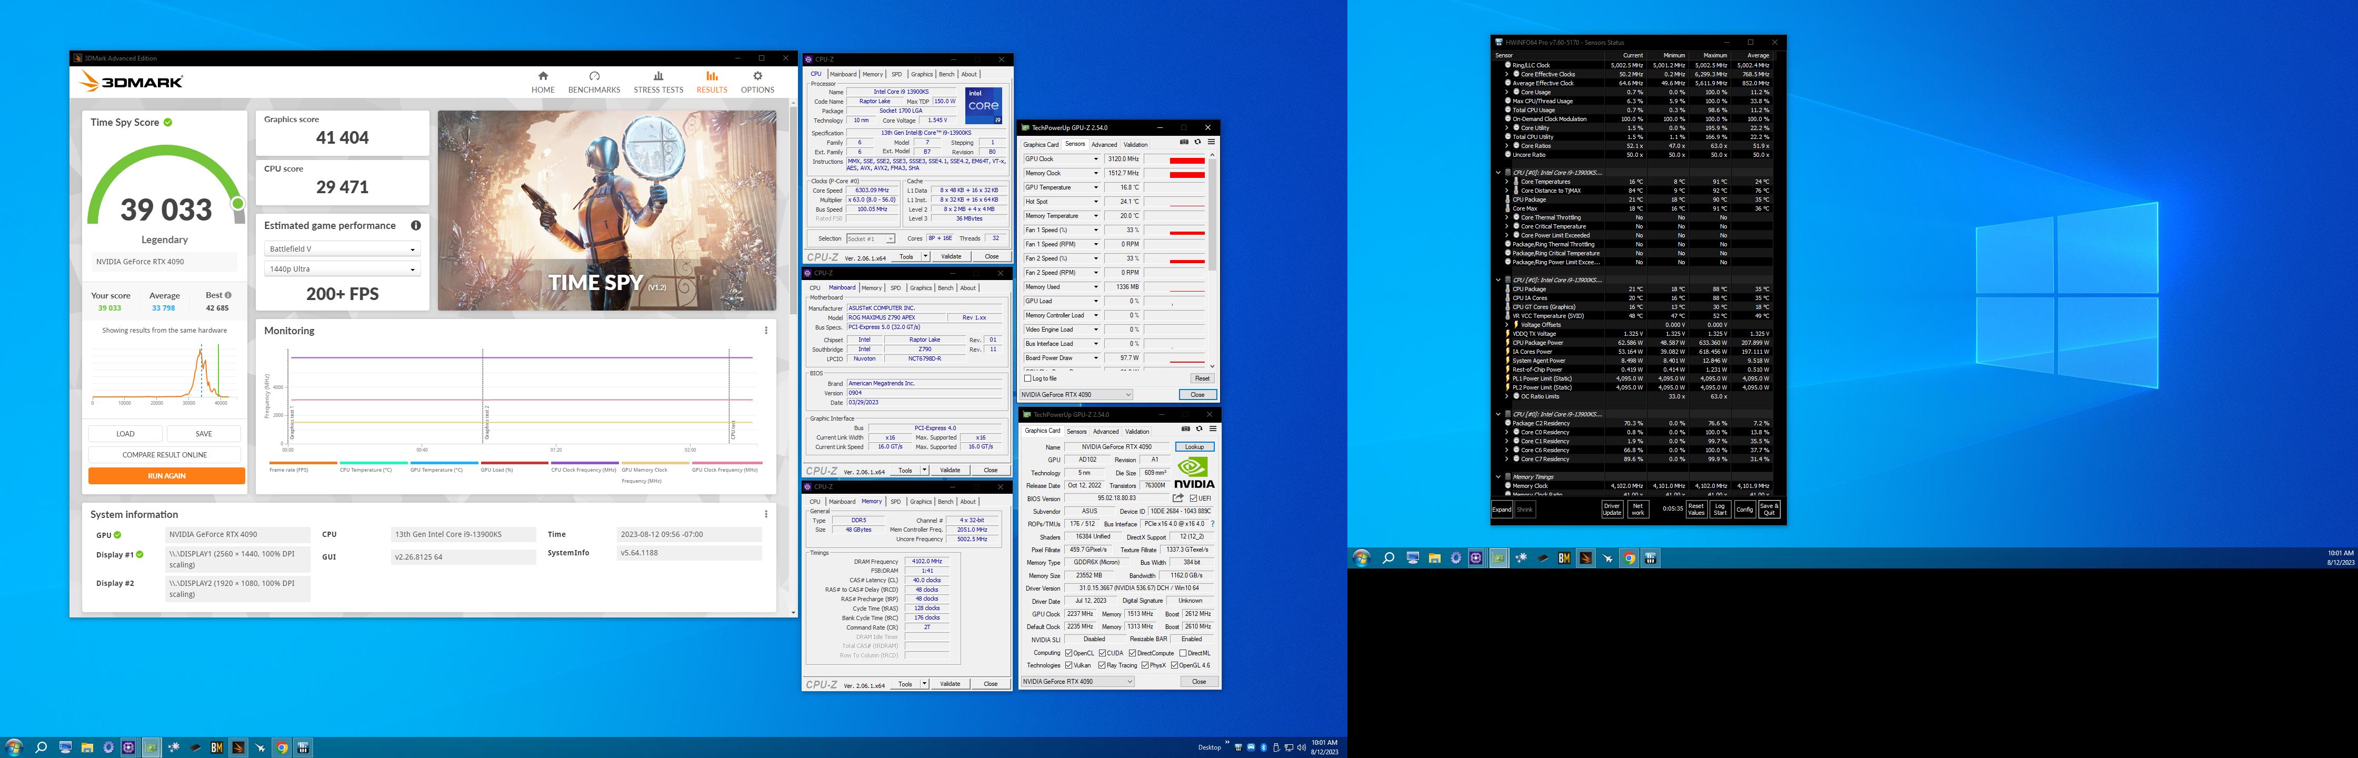Click SAVE button in 3DMark
2358x758 pixels.
point(204,434)
